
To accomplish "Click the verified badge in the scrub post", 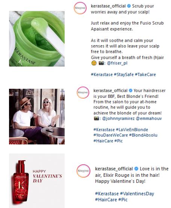I will point(129,6).
